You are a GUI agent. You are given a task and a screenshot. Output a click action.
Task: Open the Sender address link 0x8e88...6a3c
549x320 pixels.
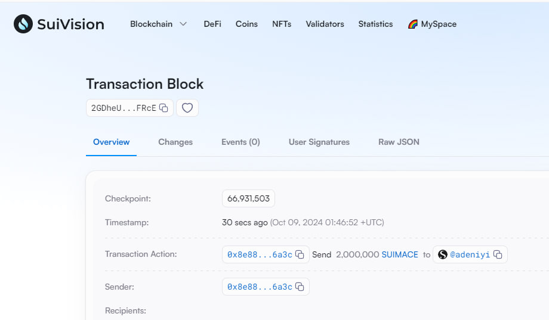[260, 287]
